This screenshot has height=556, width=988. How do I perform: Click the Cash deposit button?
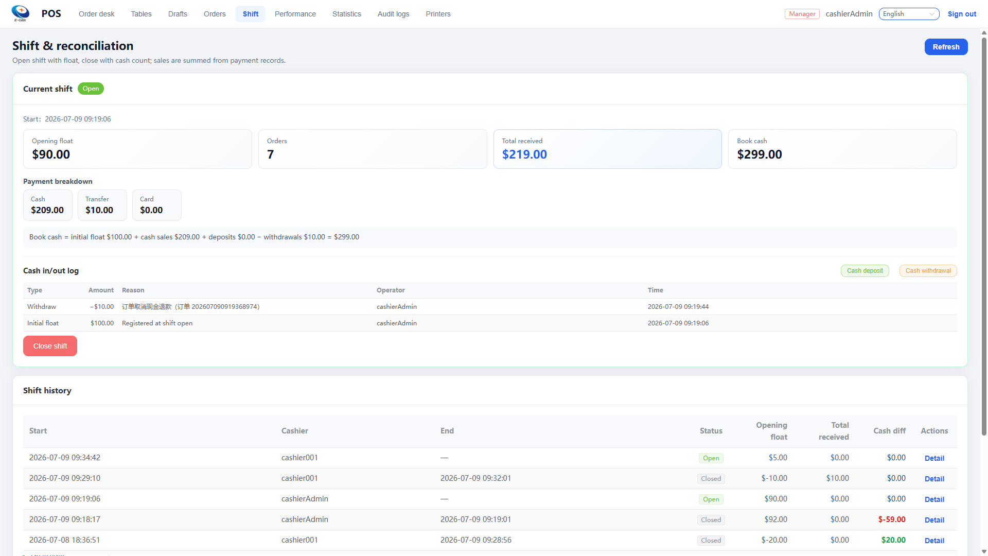click(x=864, y=271)
